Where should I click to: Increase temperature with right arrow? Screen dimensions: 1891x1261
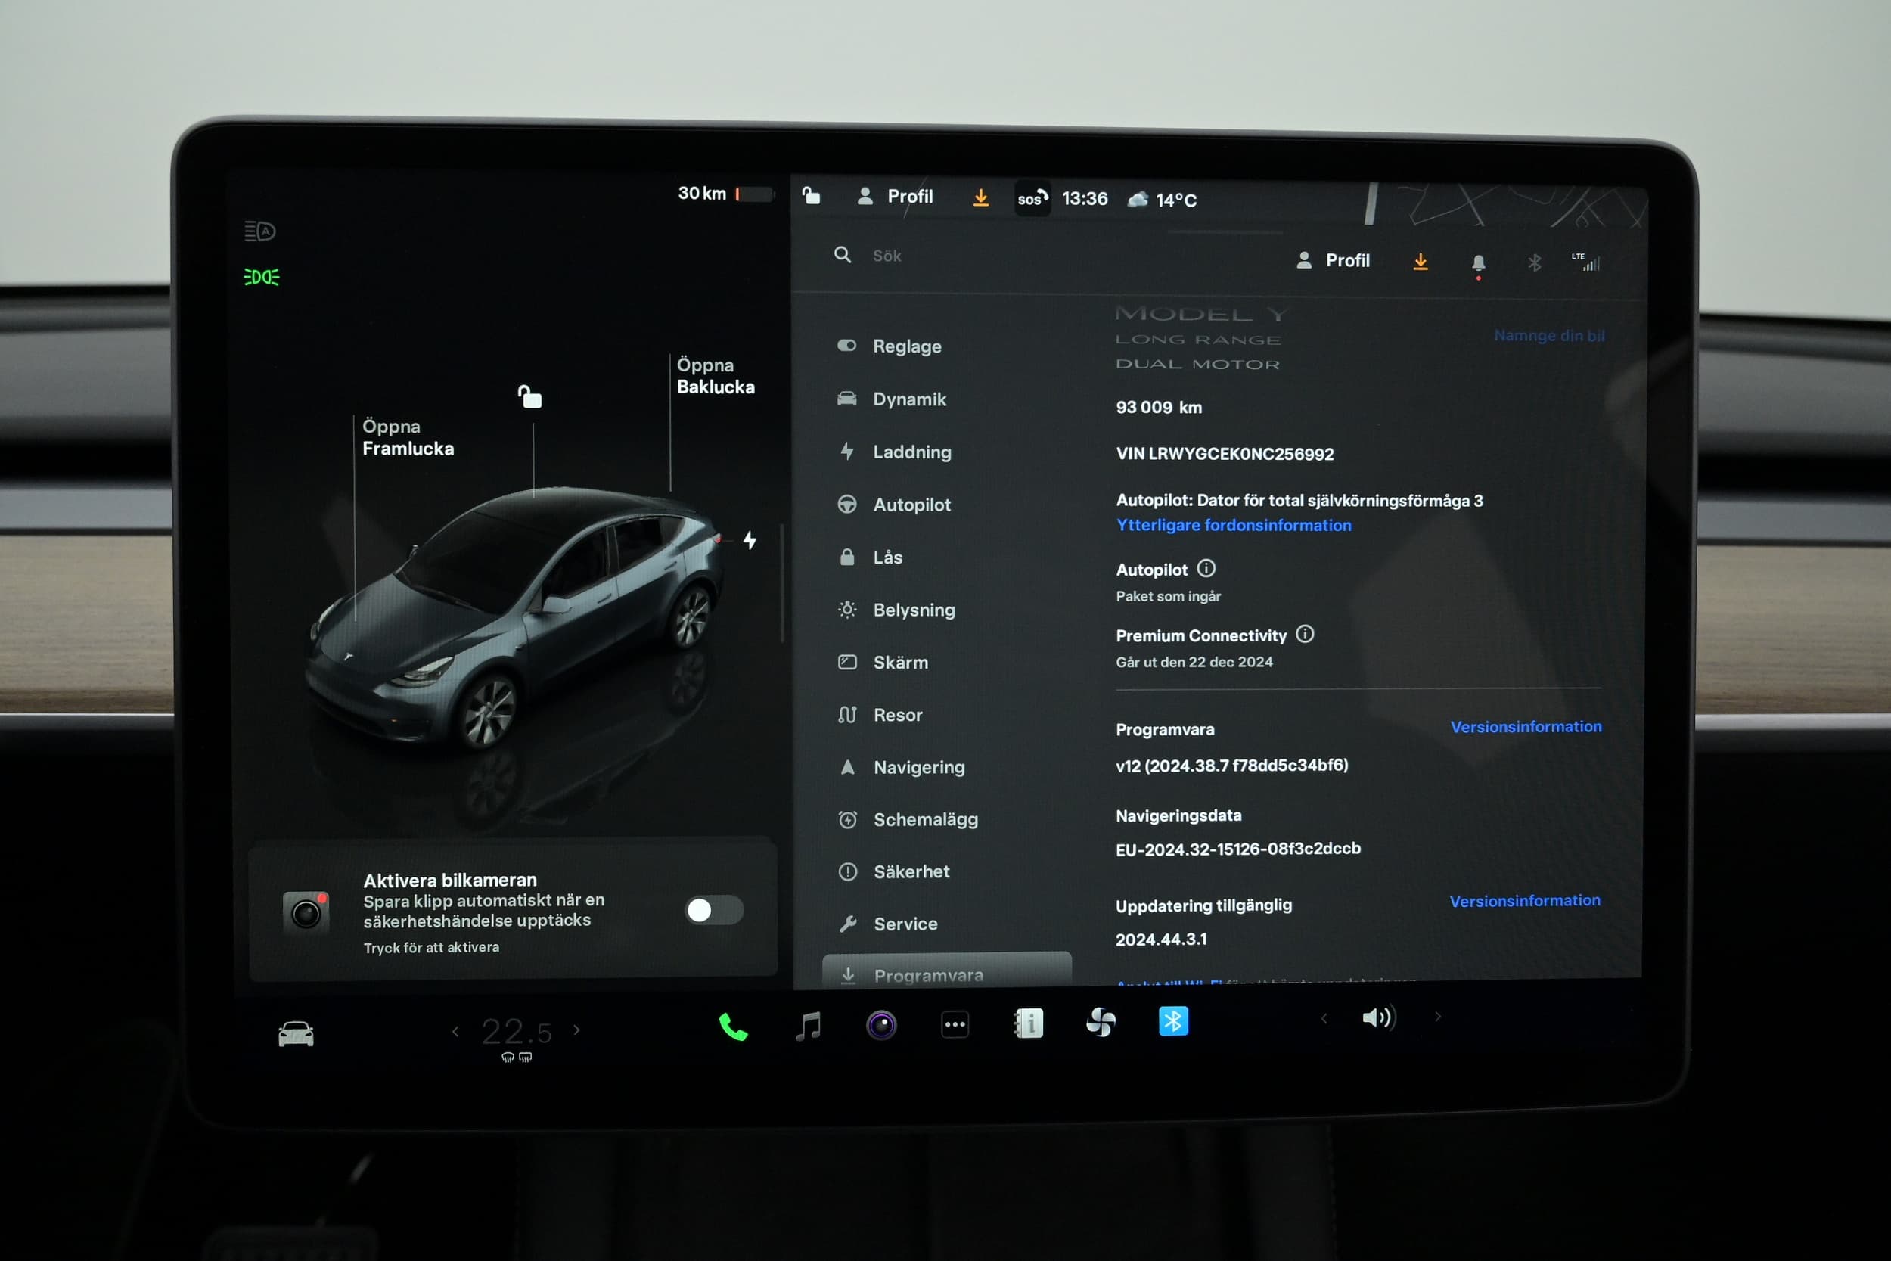576,1030
